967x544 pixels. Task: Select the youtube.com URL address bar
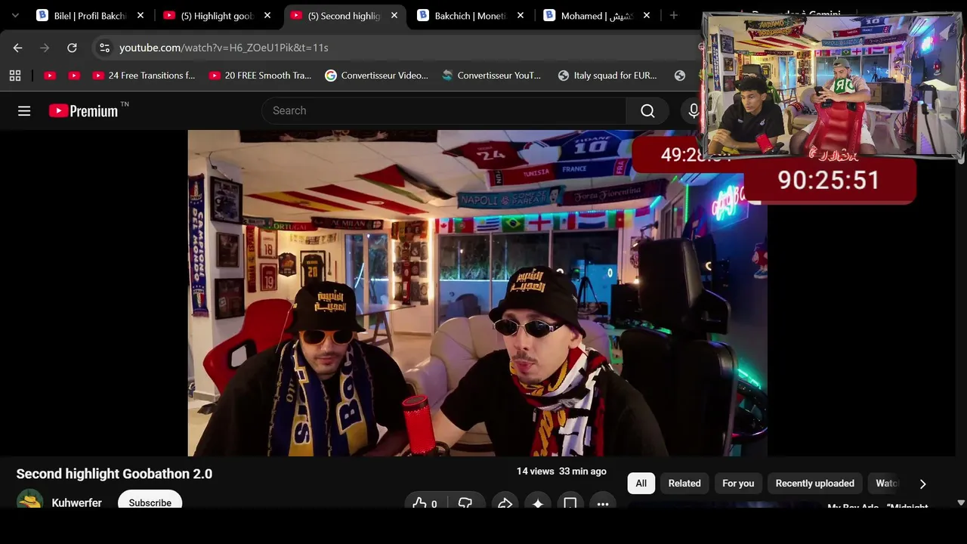coord(224,48)
